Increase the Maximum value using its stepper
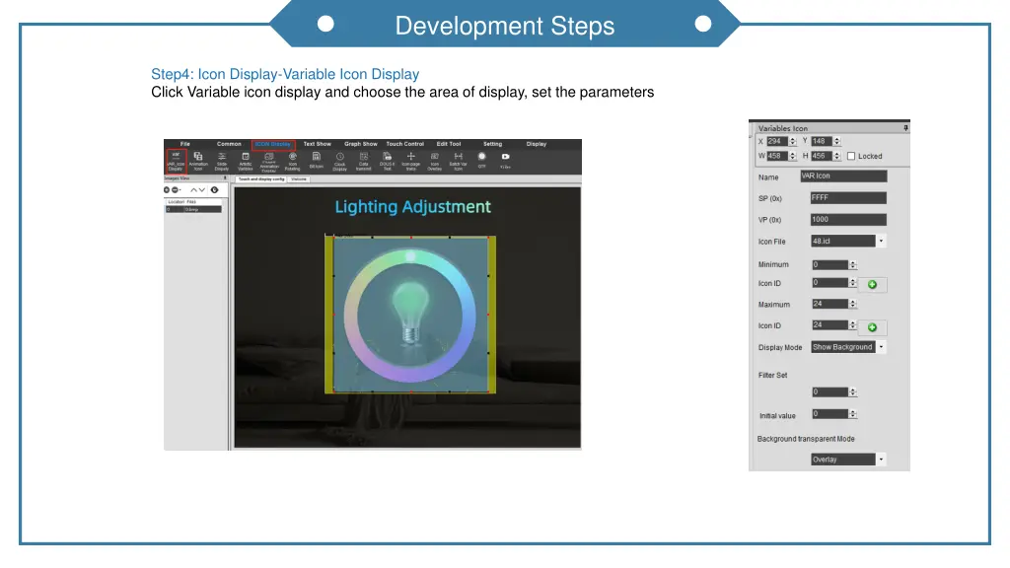Viewport: 1010px width, 568px height. click(854, 302)
